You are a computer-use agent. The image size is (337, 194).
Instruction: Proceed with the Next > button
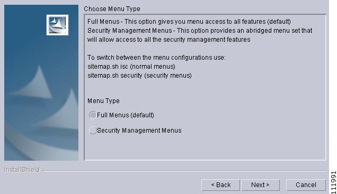point(260,185)
